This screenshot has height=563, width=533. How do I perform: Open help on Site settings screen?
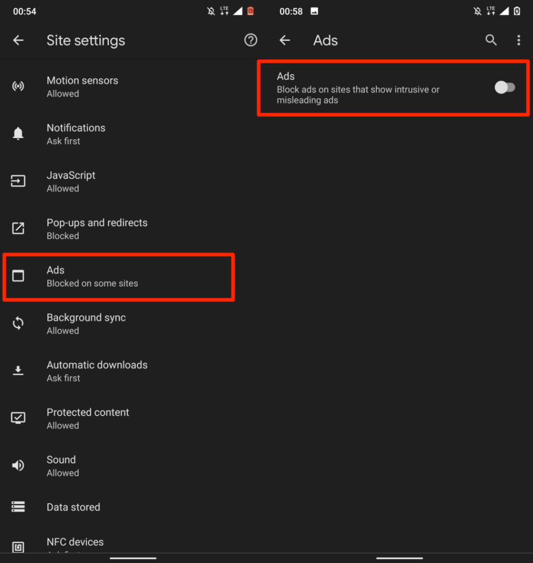(x=251, y=40)
